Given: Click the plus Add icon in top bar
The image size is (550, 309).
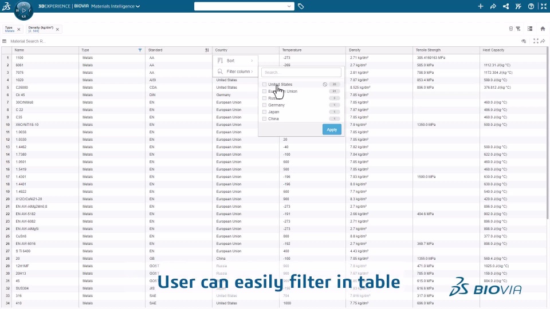Looking at the screenshot, I should click(x=481, y=6).
